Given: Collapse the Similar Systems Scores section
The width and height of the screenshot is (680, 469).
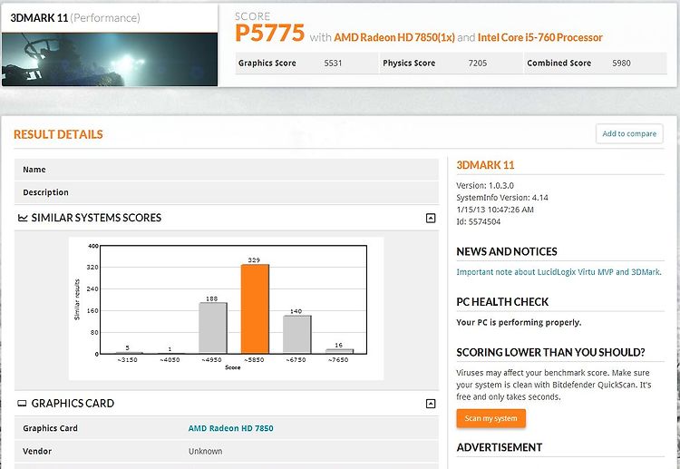Looking at the screenshot, I should point(430,218).
